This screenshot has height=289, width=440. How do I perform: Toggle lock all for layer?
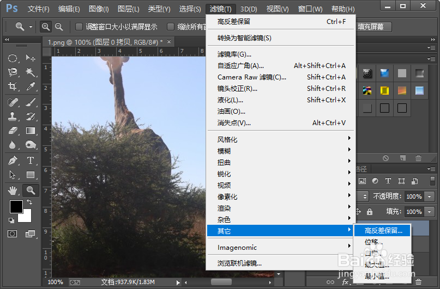pyautogui.click(x=370, y=211)
